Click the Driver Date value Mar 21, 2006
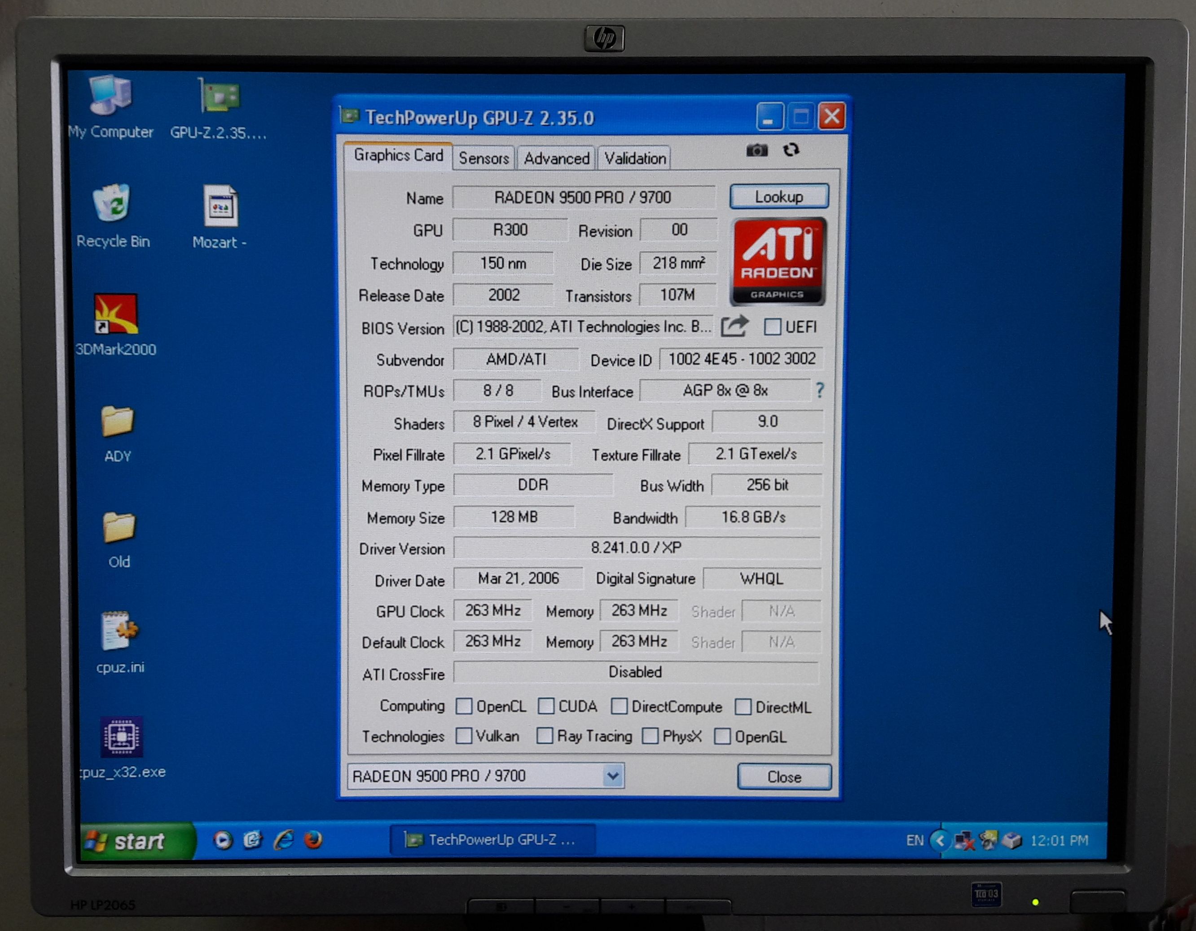Screen dimensions: 1196x931 pyautogui.click(x=518, y=578)
